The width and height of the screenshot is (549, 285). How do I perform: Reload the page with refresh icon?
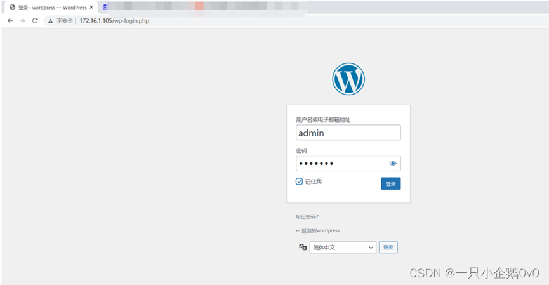[x=35, y=21]
